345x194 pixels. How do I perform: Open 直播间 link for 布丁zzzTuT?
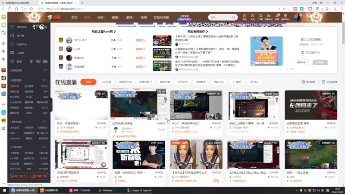141,40
